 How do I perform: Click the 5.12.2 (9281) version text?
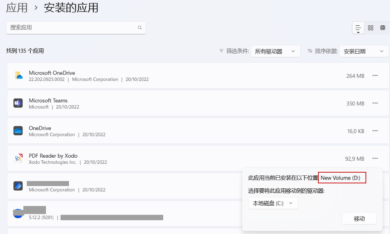[x=41, y=218]
